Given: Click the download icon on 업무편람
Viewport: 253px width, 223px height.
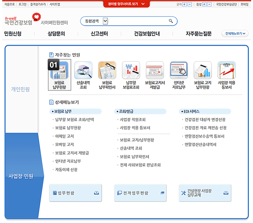Looking at the screenshot, I should pos(96,193).
